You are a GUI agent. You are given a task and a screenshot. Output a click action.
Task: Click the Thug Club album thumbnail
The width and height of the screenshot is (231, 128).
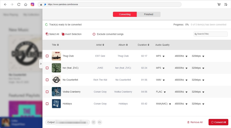[x=56, y=56]
